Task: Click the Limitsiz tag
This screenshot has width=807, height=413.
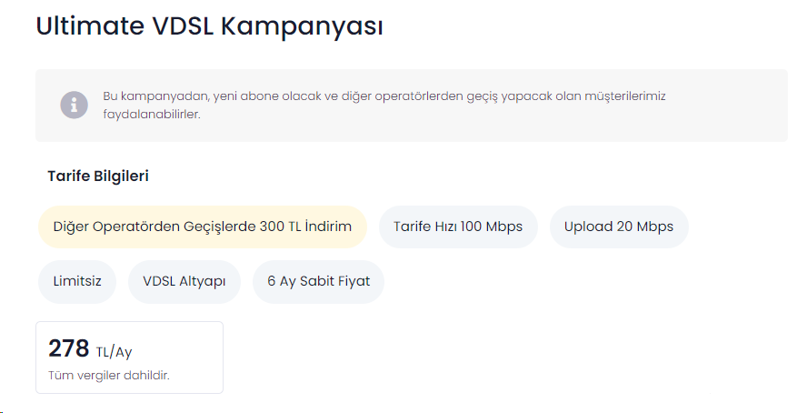Action: 77,281
